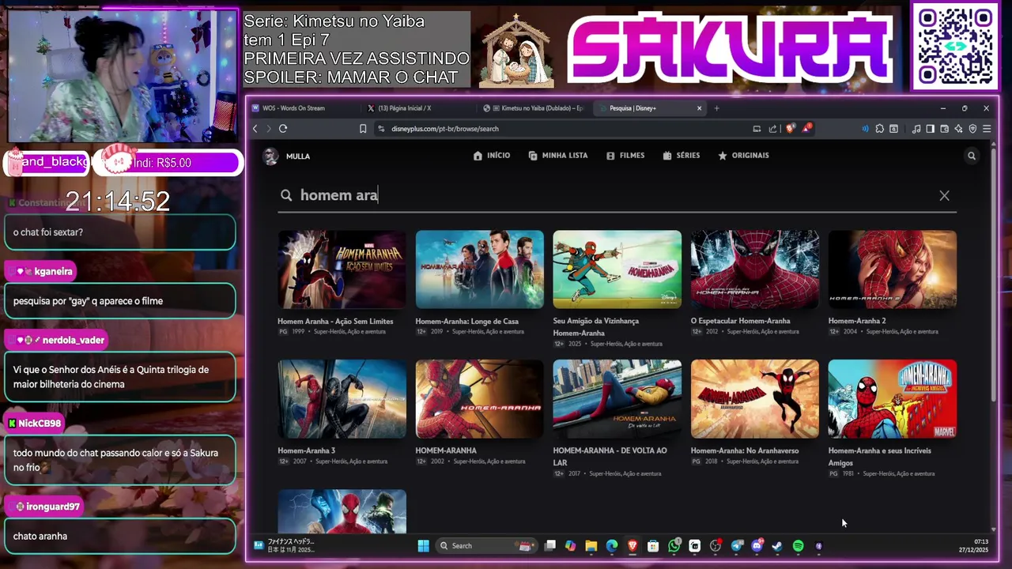Open the MULLA profile avatar
Image resolution: width=1012 pixels, height=569 pixels.
(x=271, y=156)
